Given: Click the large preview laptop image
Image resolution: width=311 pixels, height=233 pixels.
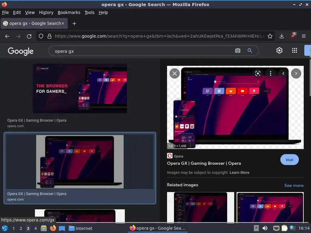Looking at the screenshot, I should pos(235,107).
